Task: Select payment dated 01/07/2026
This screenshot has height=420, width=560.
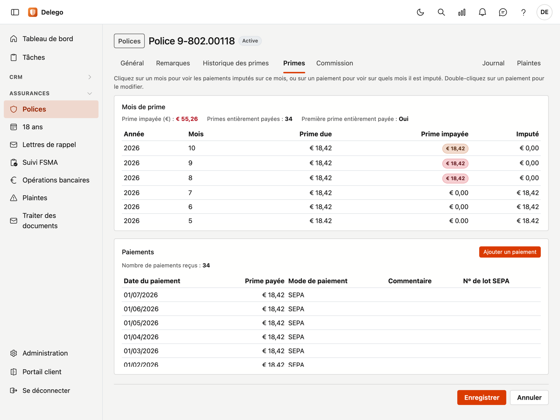Action: [331, 295]
